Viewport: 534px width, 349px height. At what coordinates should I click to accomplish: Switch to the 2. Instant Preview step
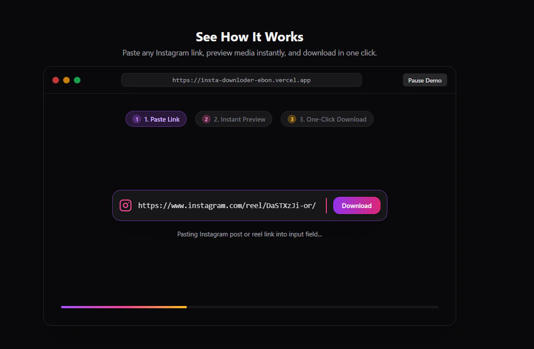[234, 119]
